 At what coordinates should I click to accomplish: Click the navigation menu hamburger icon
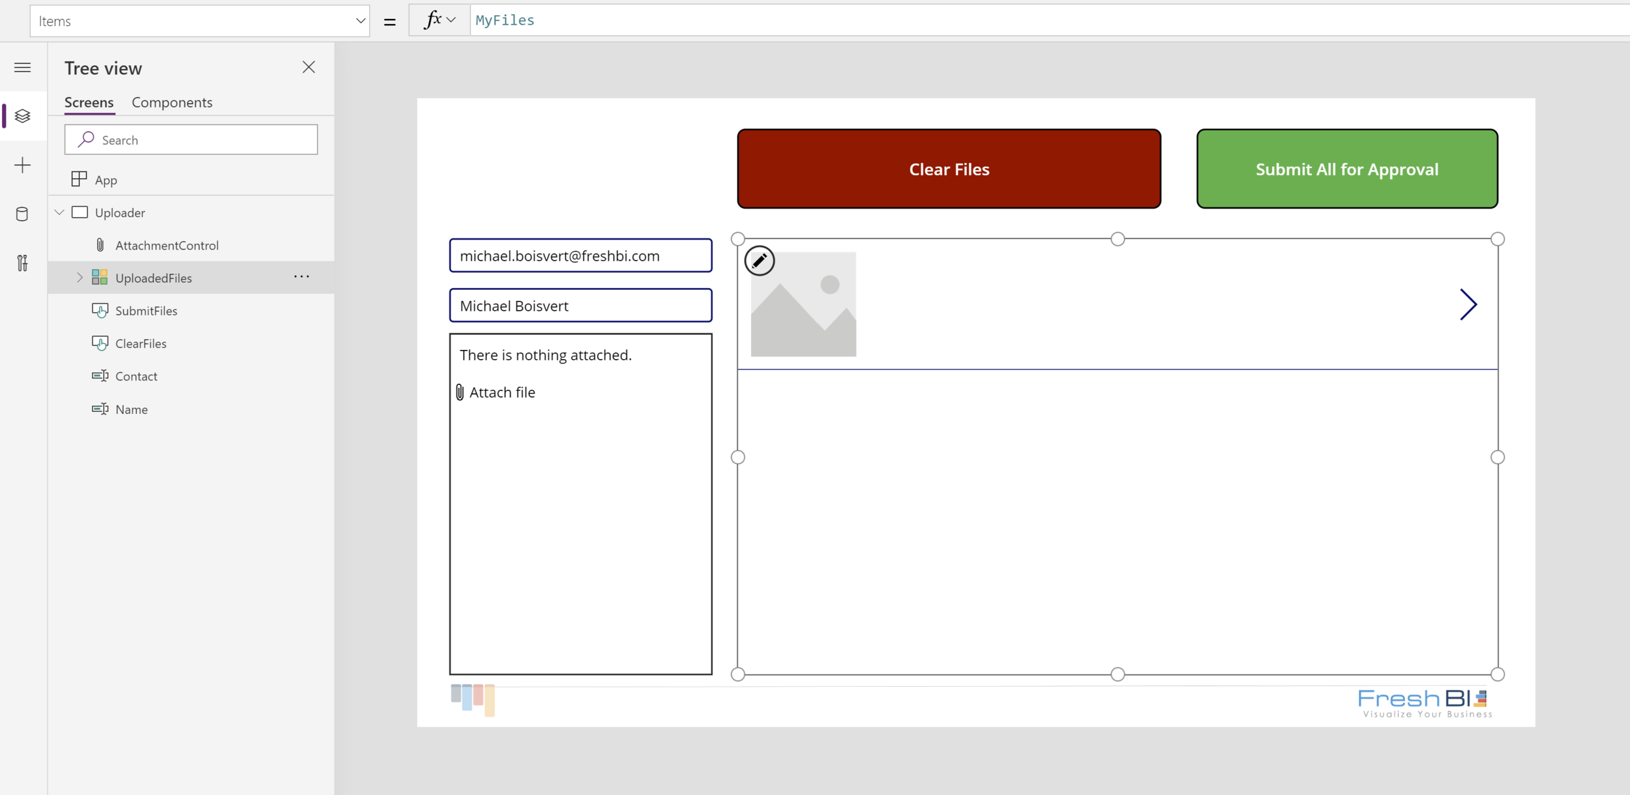tap(23, 66)
